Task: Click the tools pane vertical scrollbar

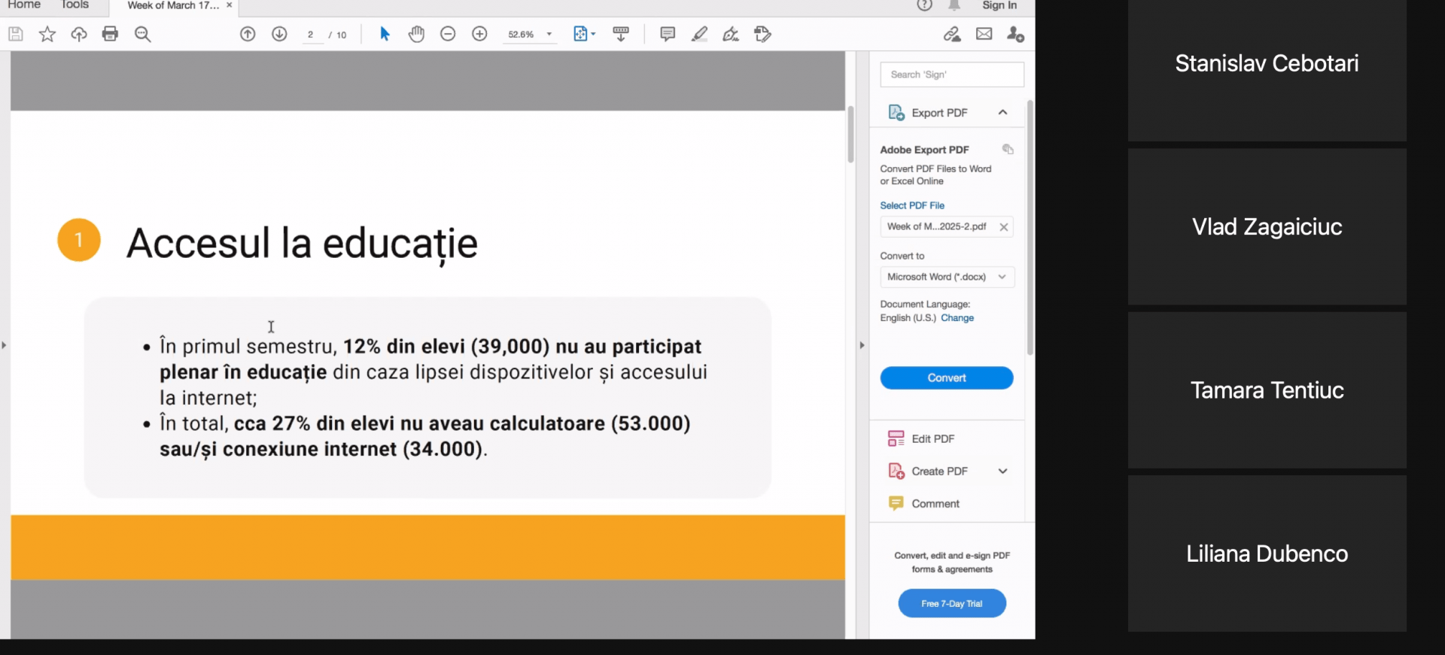Action: coord(1030,227)
